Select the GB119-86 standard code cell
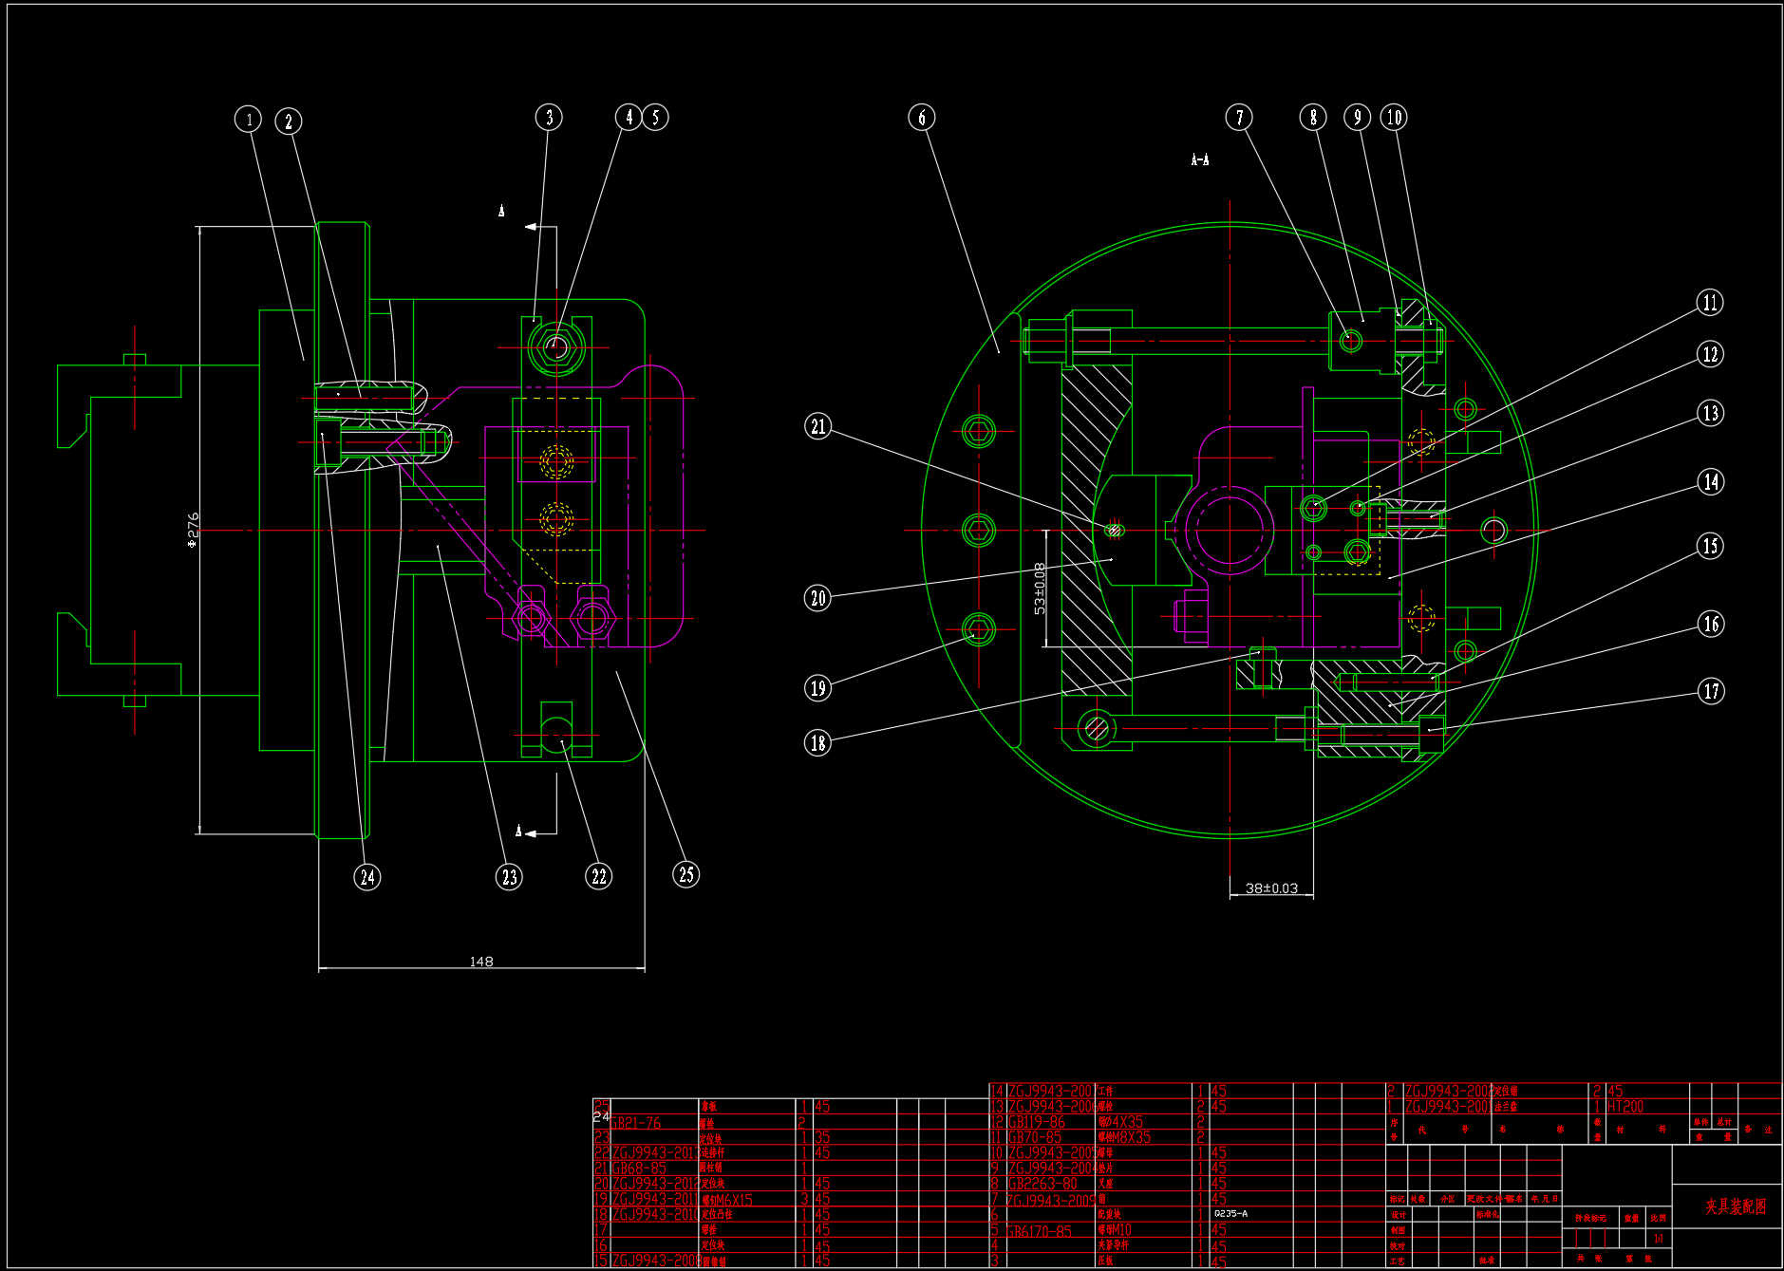Viewport: 1784px width, 1271px height. click(1037, 1122)
